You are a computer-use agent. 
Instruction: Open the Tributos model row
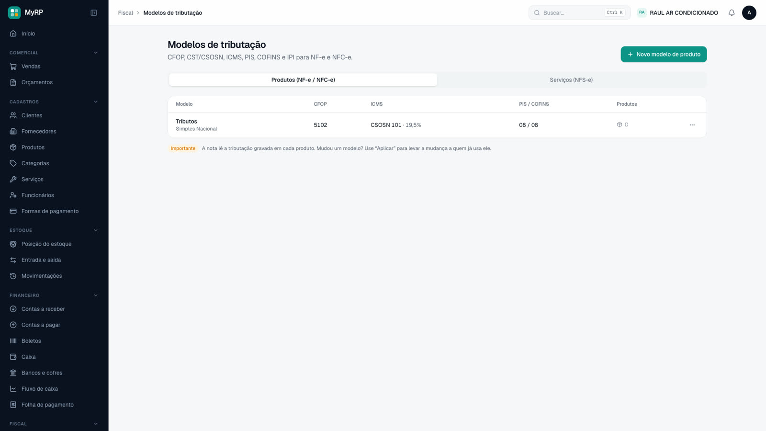[x=437, y=125]
